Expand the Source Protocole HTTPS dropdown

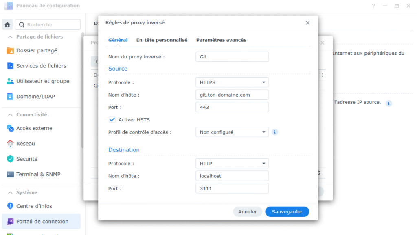232,82
